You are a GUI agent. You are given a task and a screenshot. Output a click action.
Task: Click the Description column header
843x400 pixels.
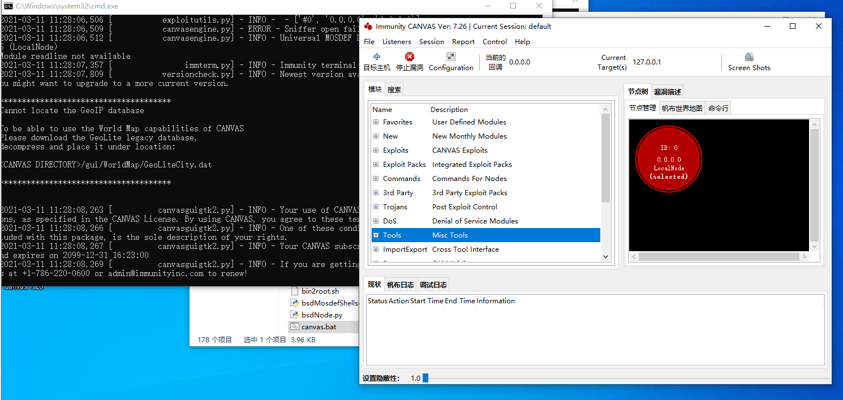(x=449, y=109)
